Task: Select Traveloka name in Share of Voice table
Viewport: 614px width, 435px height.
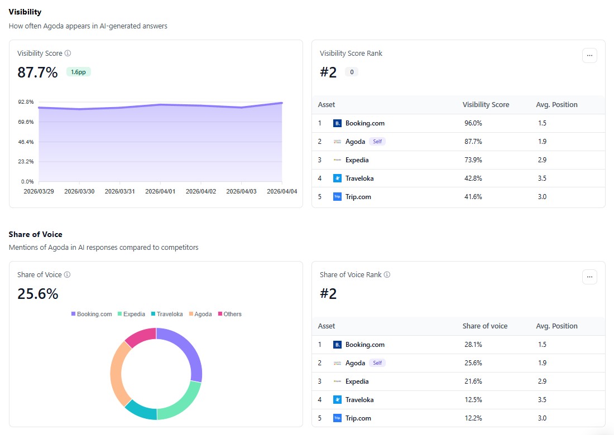Action: tap(359, 400)
